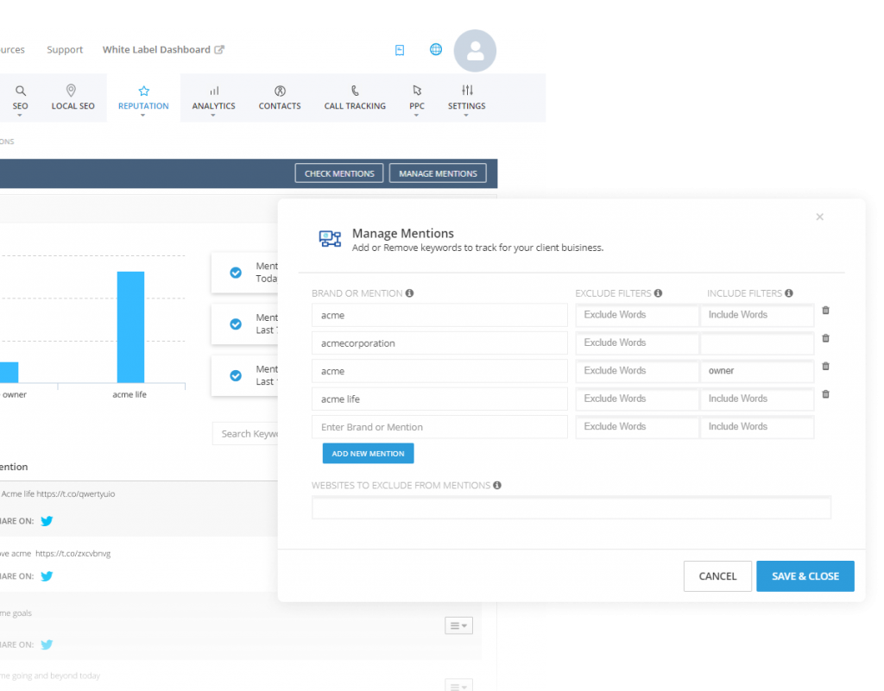Click info icon for Websites to Exclude
The image size is (884, 691).
[x=497, y=485]
